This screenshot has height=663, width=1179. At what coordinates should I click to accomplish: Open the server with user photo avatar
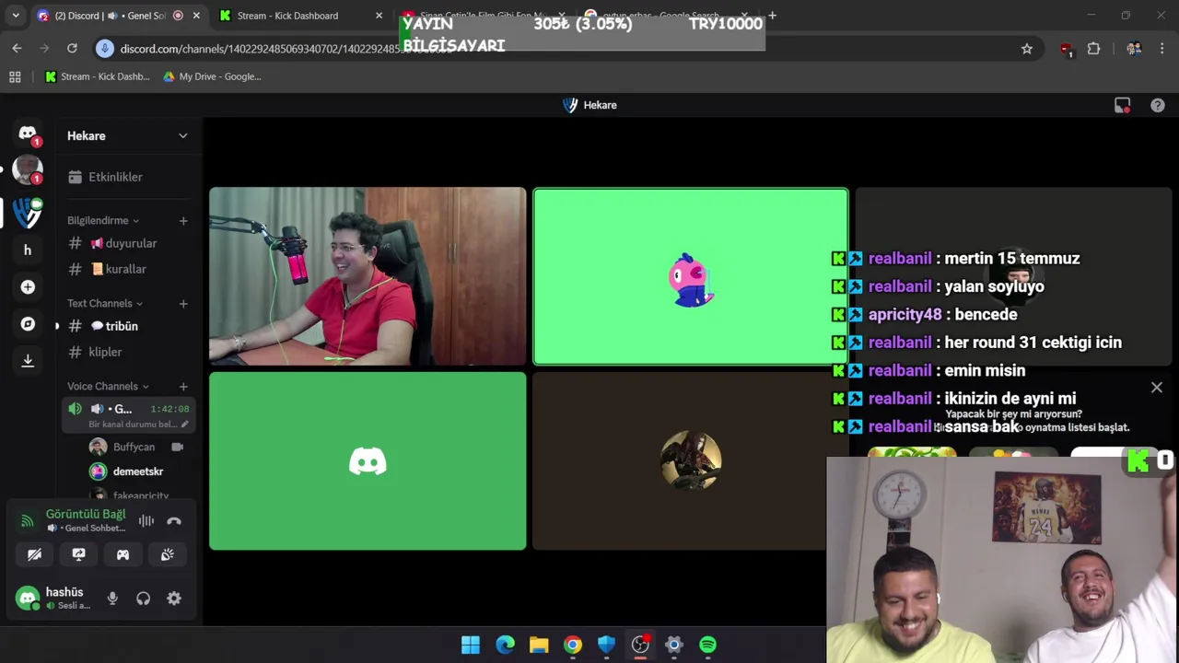[x=28, y=170]
